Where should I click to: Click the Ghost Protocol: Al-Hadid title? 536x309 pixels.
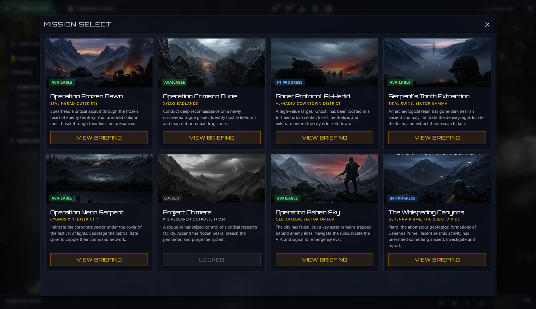[313, 96]
